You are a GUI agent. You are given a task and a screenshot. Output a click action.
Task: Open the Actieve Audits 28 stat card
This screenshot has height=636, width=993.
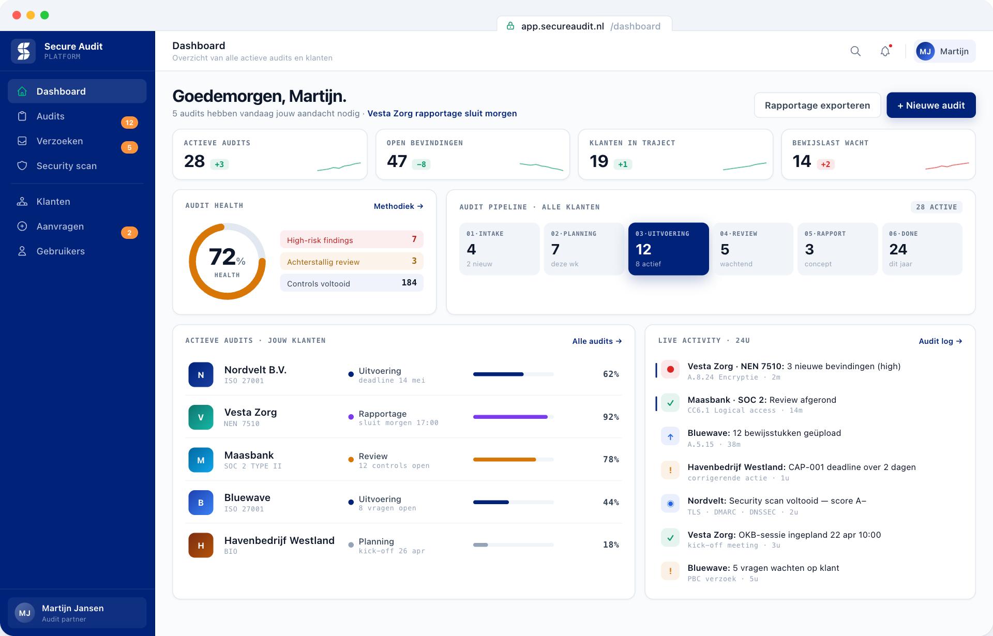click(x=270, y=154)
